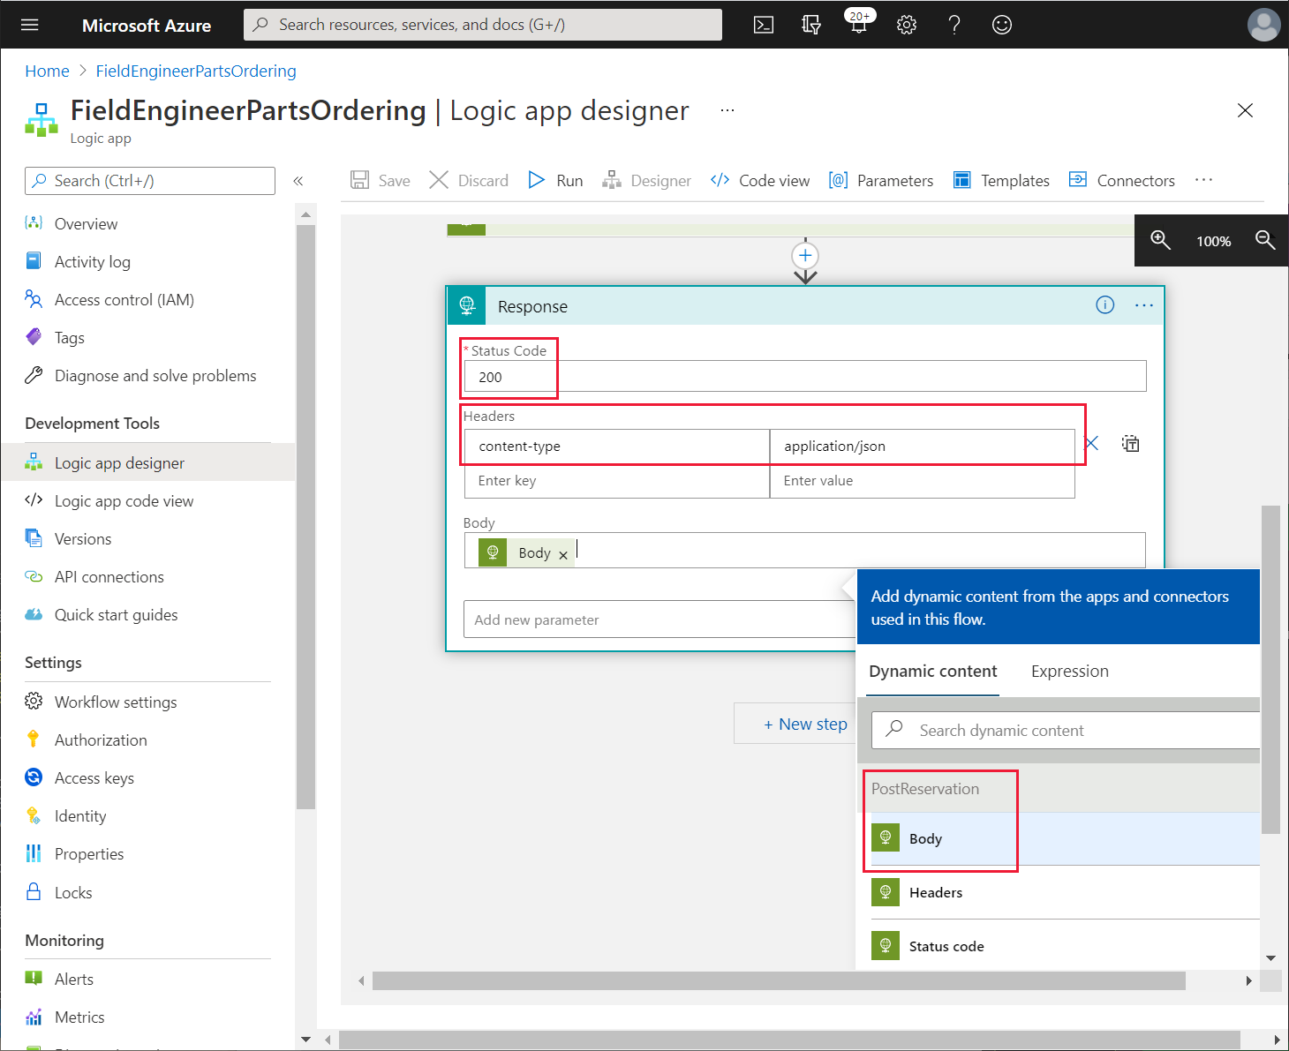Viewport: 1289px width, 1051px height.
Task: Insert a step with the plus circle
Action: 805,256
